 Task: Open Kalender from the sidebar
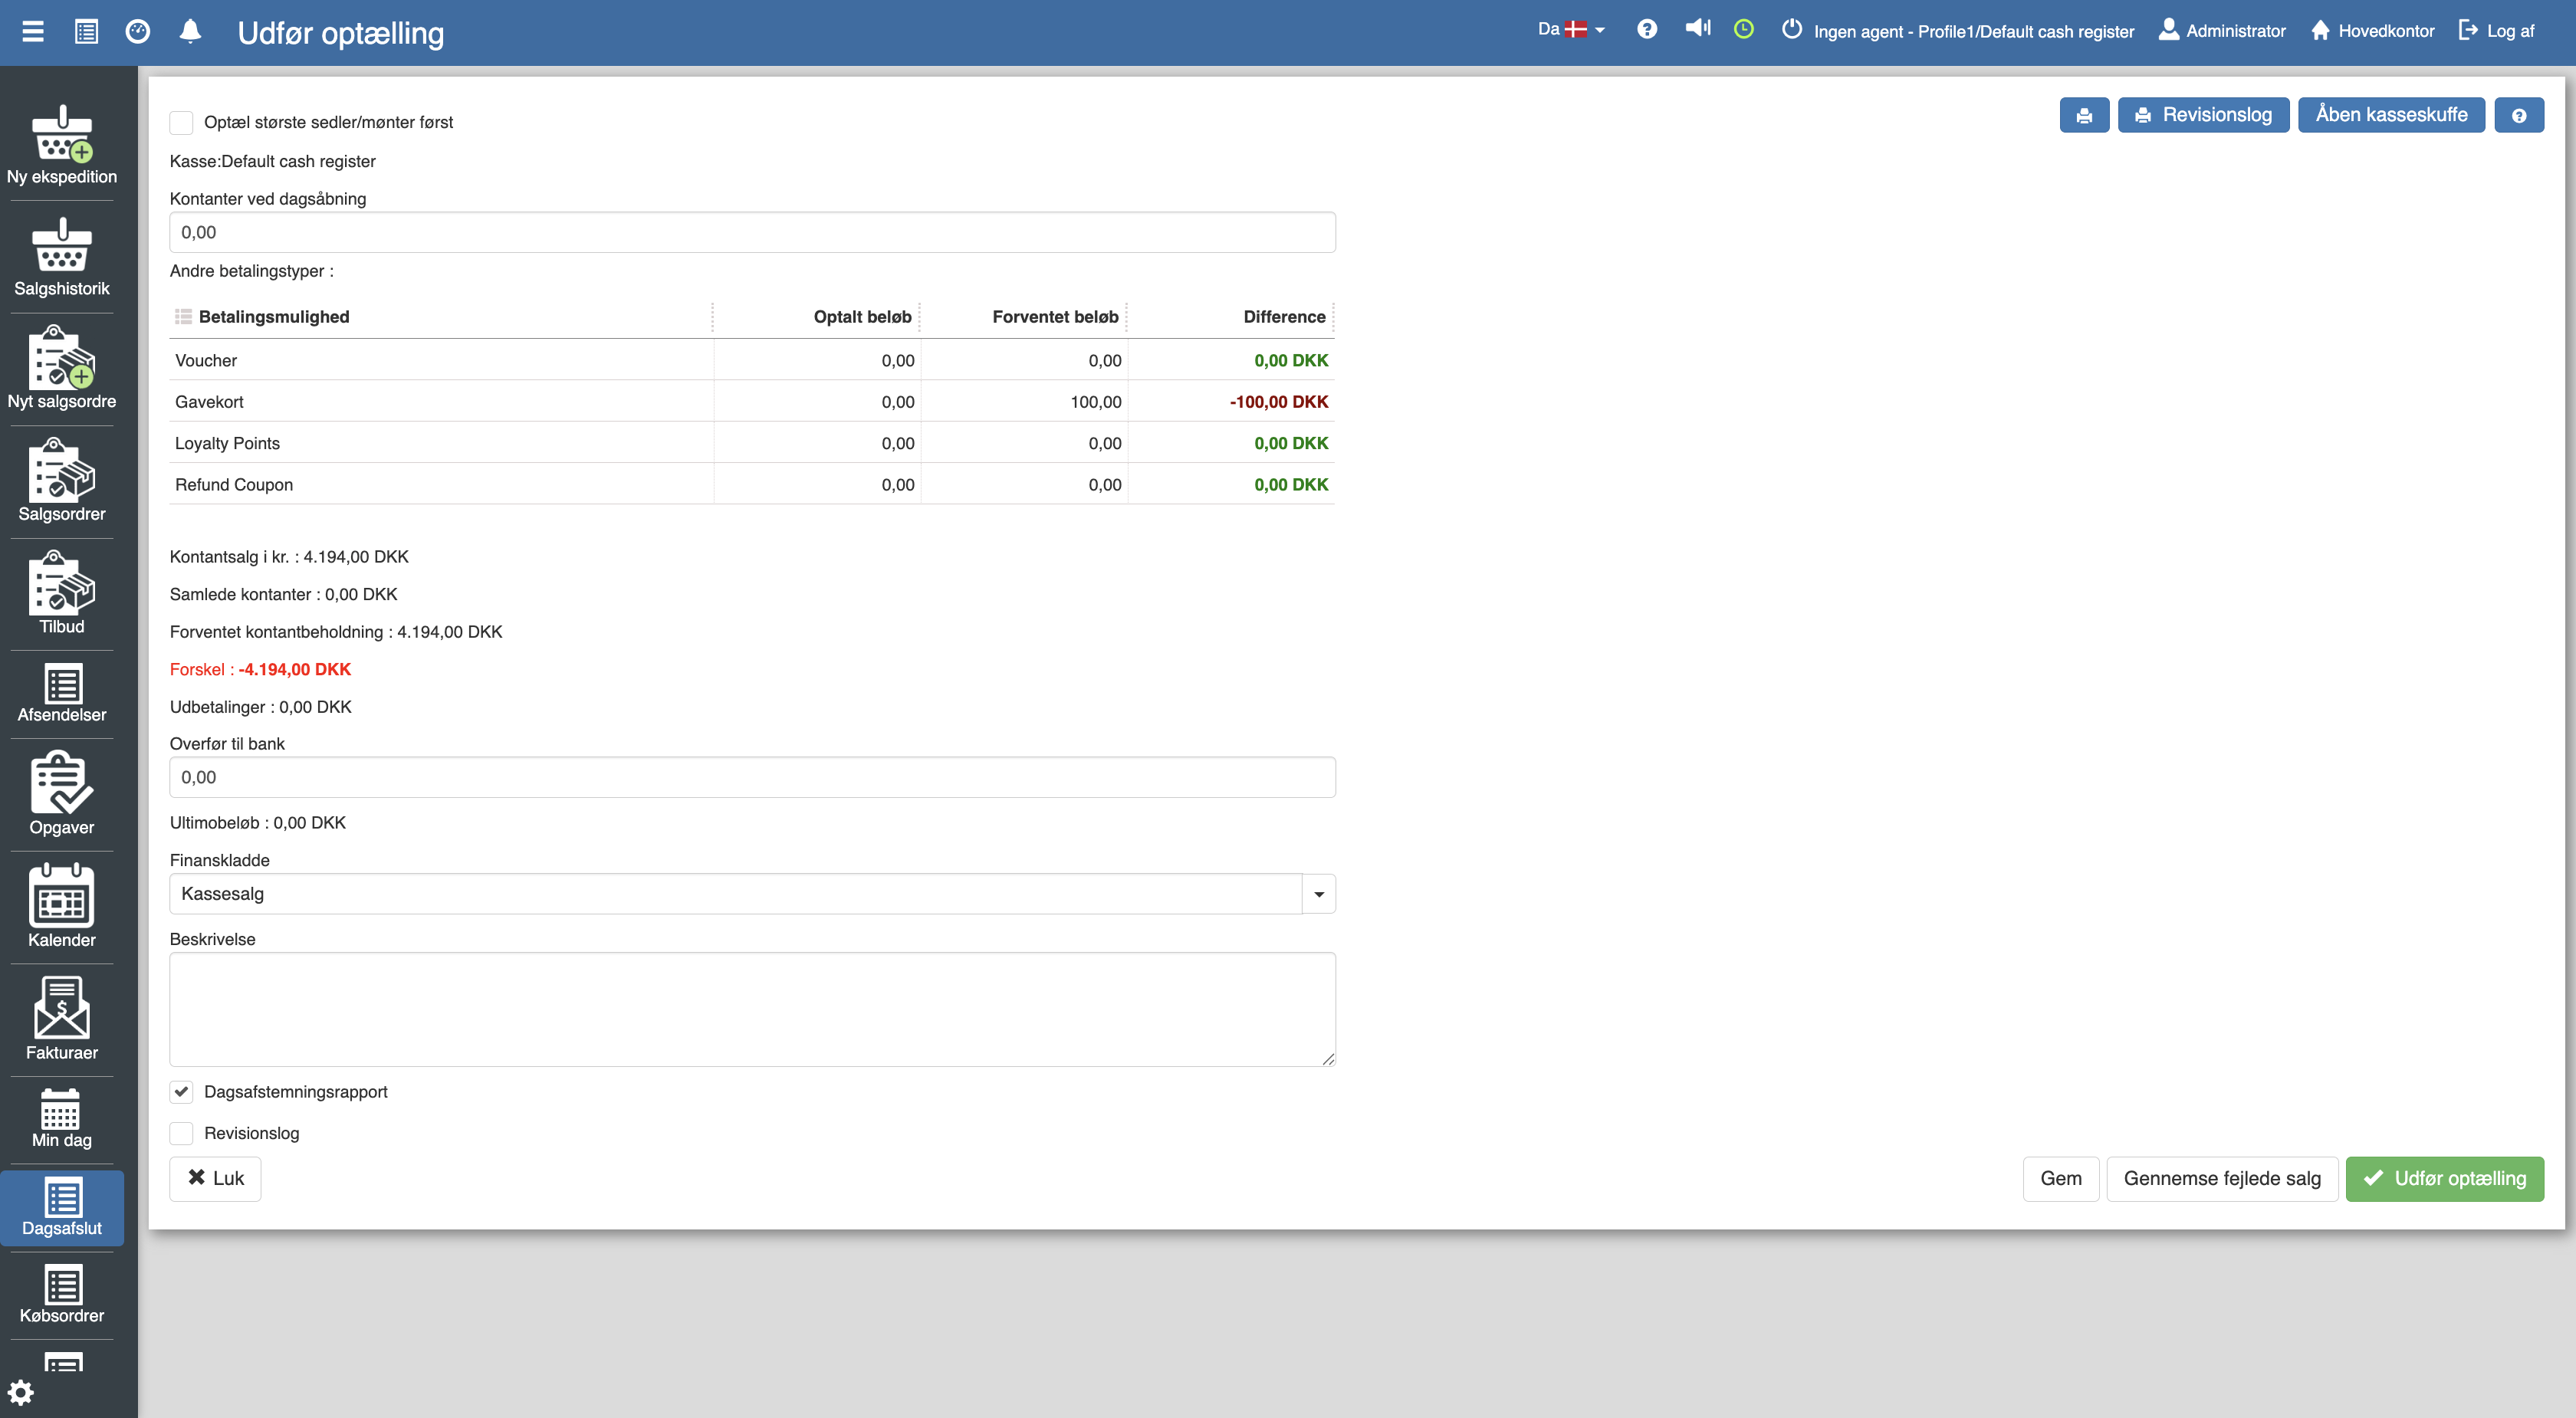[x=62, y=906]
